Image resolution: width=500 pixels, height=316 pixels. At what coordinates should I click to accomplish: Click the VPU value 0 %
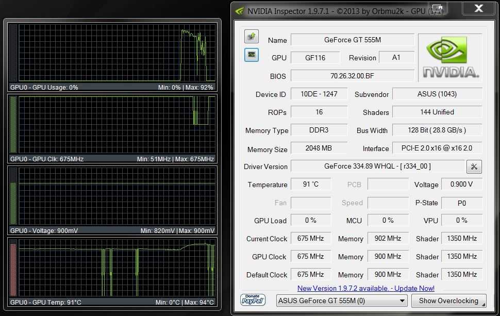coord(461,220)
